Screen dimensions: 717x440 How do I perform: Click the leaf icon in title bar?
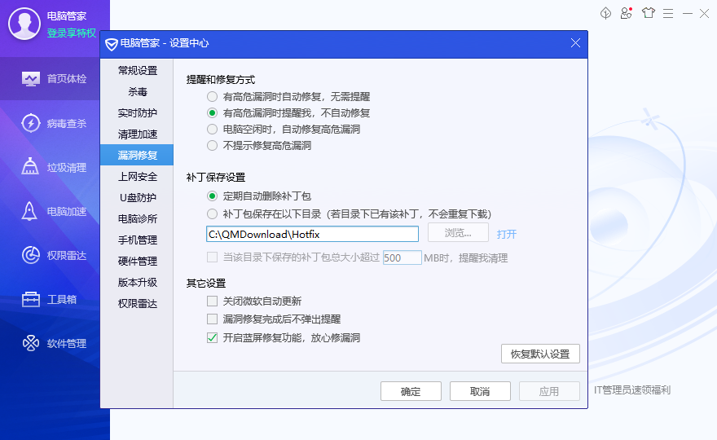(x=605, y=13)
